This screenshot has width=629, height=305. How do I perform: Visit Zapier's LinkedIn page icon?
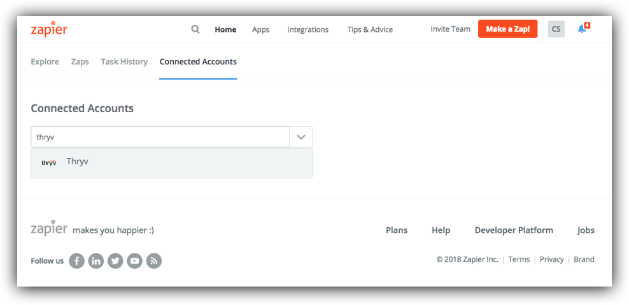coord(96,261)
